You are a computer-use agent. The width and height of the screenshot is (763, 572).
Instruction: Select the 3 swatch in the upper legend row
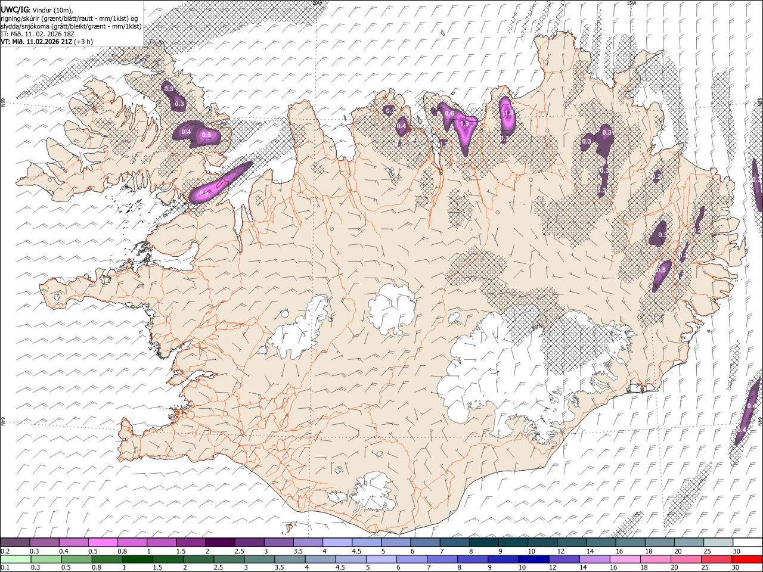tap(278, 543)
